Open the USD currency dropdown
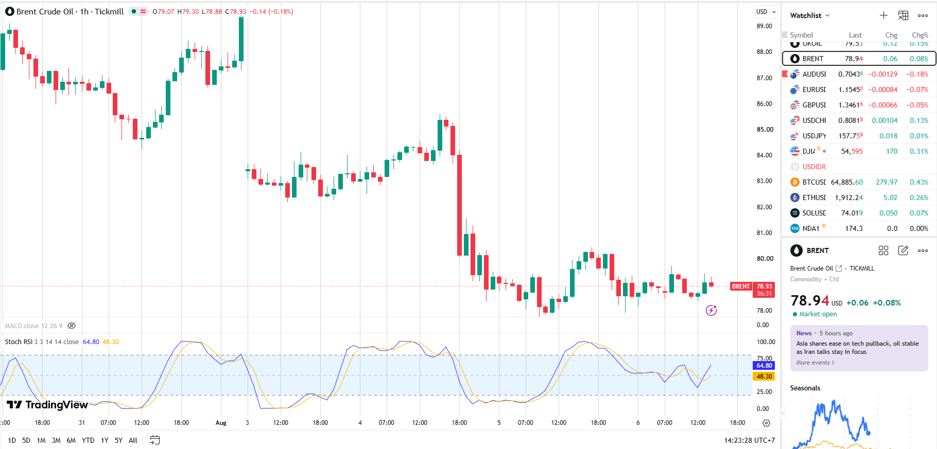The image size is (937, 449). 766,12
